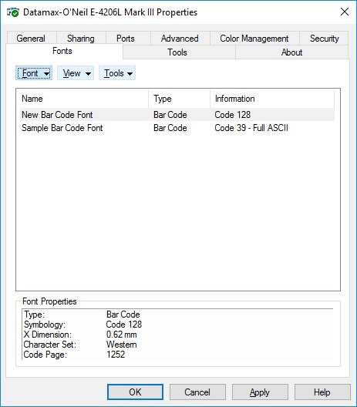Sort list by Type column header

[179, 99]
